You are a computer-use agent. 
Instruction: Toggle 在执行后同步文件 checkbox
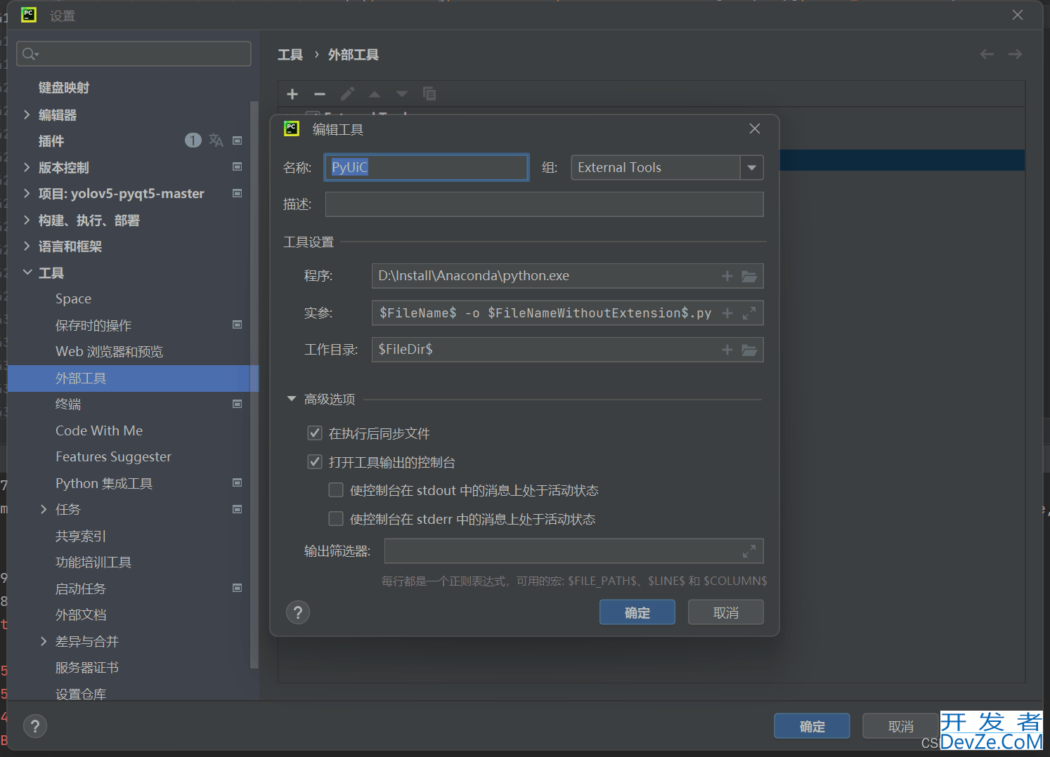[315, 433]
